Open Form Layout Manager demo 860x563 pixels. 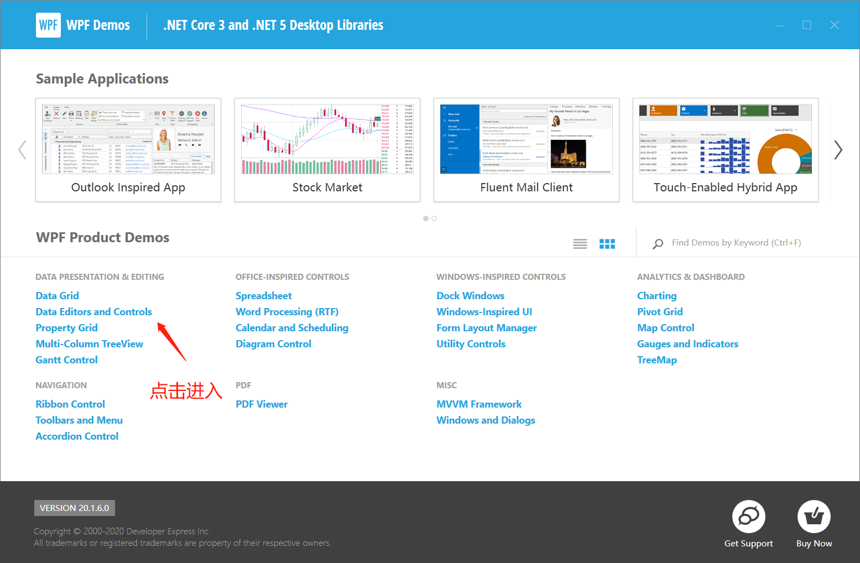point(487,328)
